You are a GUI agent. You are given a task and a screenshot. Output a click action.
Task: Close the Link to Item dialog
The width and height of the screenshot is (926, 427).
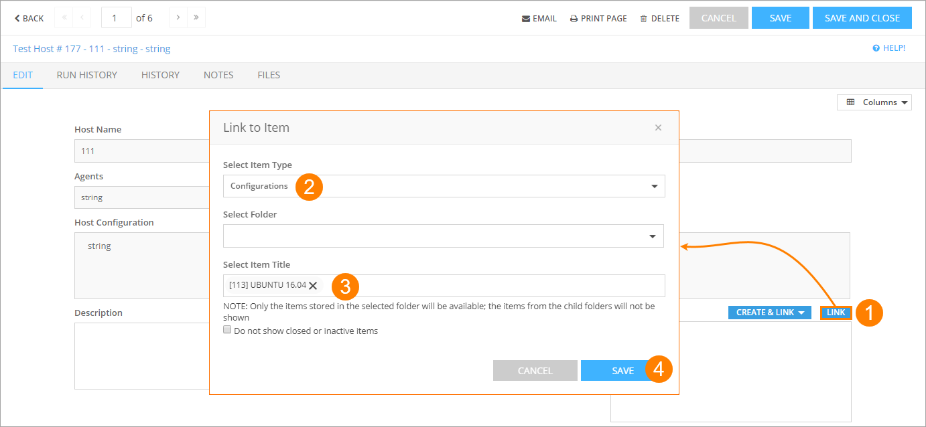(658, 128)
